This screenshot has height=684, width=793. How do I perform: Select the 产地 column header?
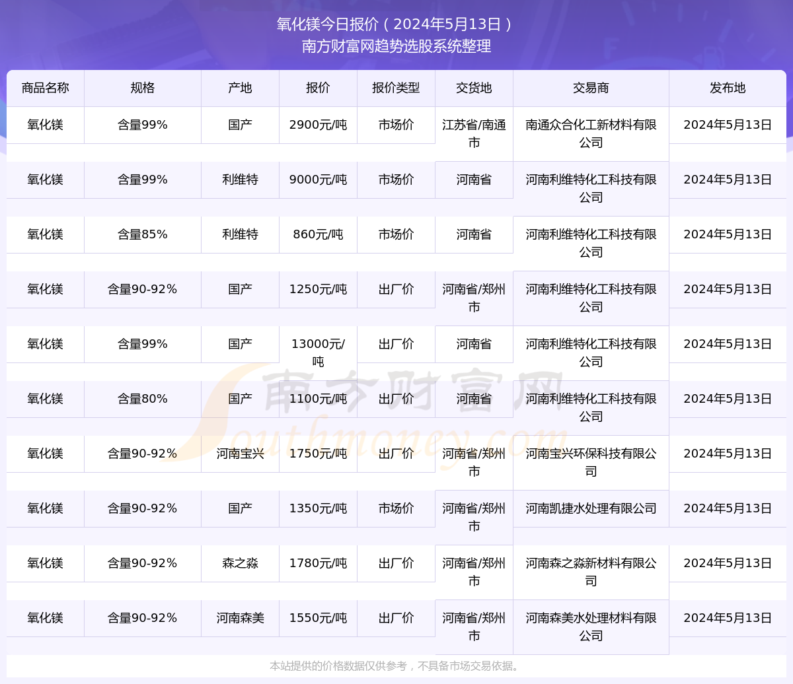pyautogui.click(x=240, y=88)
